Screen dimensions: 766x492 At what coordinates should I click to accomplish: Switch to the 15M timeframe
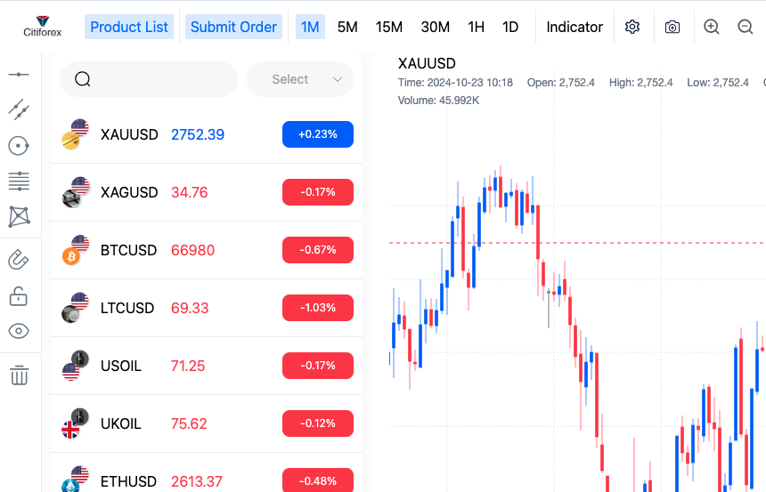tap(389, 27)
